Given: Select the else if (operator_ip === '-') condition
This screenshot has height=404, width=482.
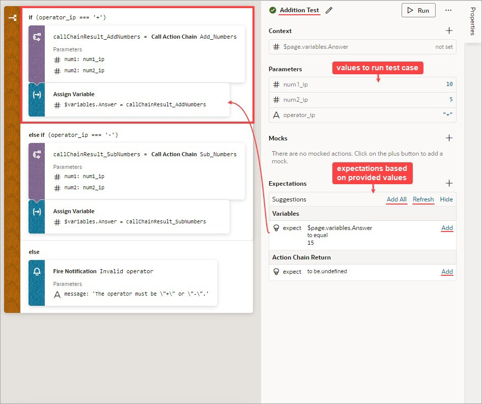Looking at the screenshot, I should click(73, 135).
